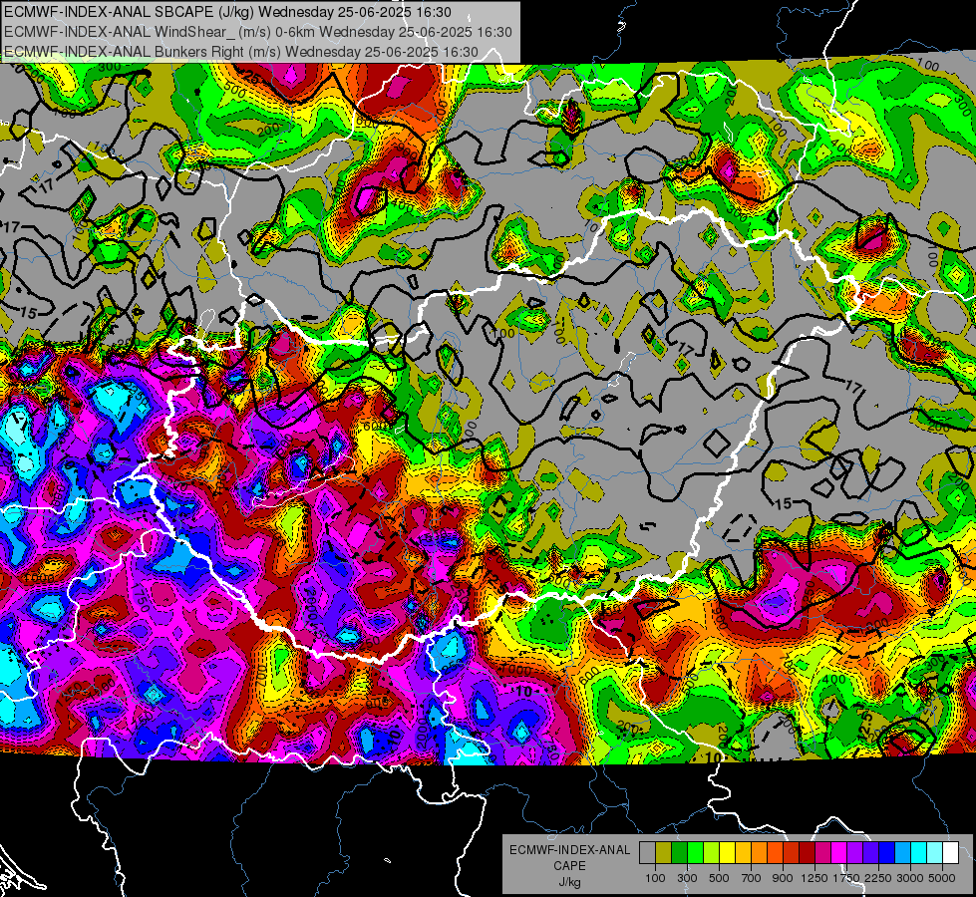Pick the pure blue legend swatch after 2250
This screenshot has width=976, height=897.
(887, 853)
